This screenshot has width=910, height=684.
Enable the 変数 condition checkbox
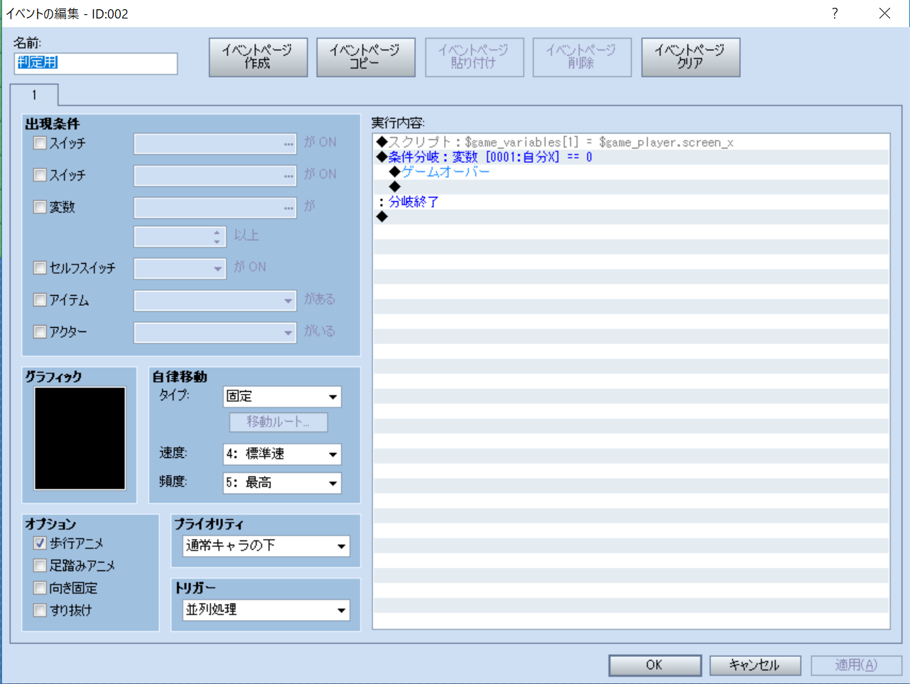pyautogui.click(x=40, y=207)
